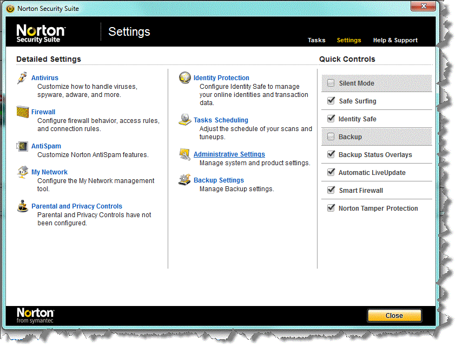
Task: Uncheck the Identity Safe checkbox
Action: point(331,119)
